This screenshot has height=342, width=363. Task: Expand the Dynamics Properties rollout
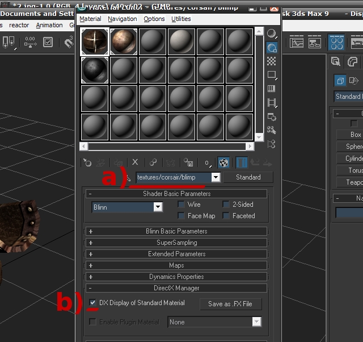pyautogui.click(x=176, y=277)
